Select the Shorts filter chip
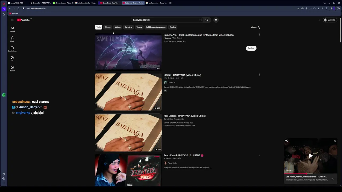 click(x=108, y=27)
